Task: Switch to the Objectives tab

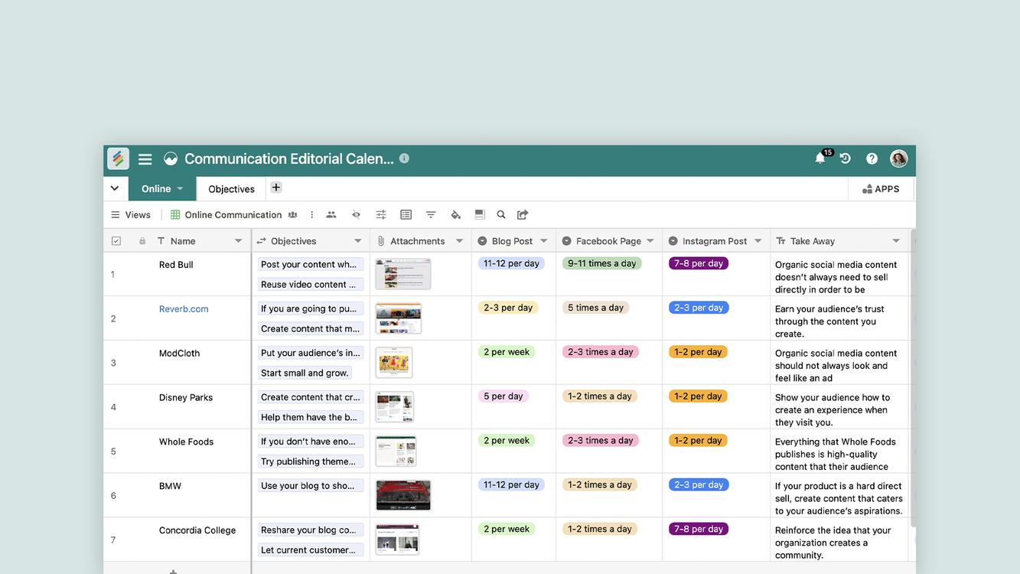Action: (x=231, y=189)
